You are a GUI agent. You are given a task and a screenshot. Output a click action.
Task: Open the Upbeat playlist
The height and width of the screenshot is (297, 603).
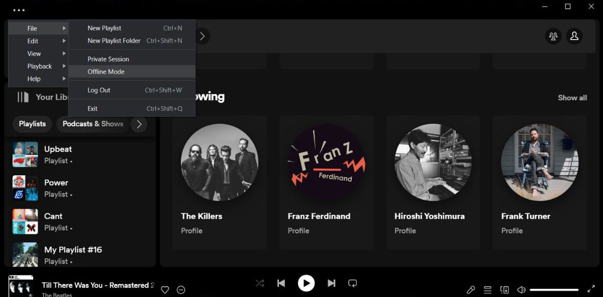pyautogui.click(x=80, y=154)
